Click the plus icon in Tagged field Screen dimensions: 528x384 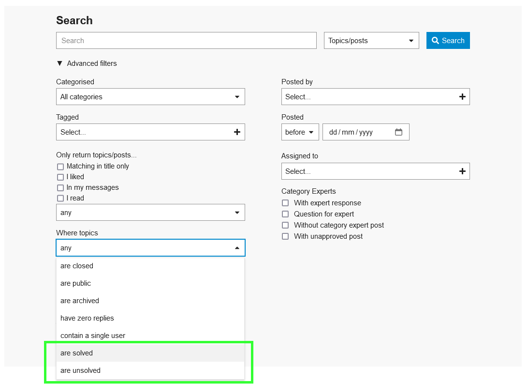237,132
